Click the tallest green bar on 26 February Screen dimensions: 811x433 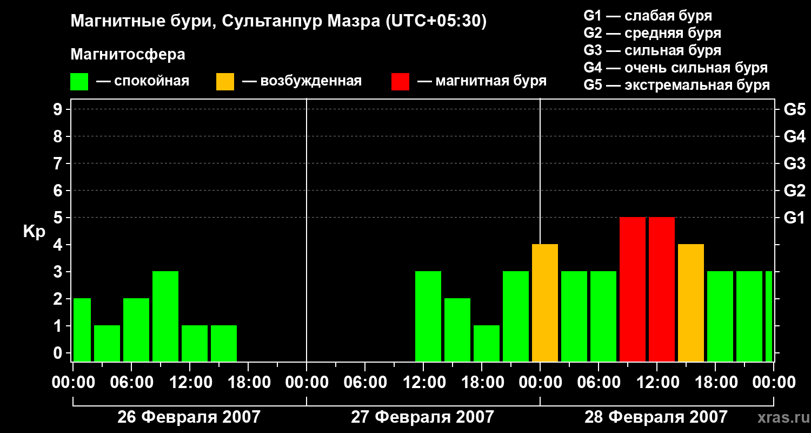point(165,316)
